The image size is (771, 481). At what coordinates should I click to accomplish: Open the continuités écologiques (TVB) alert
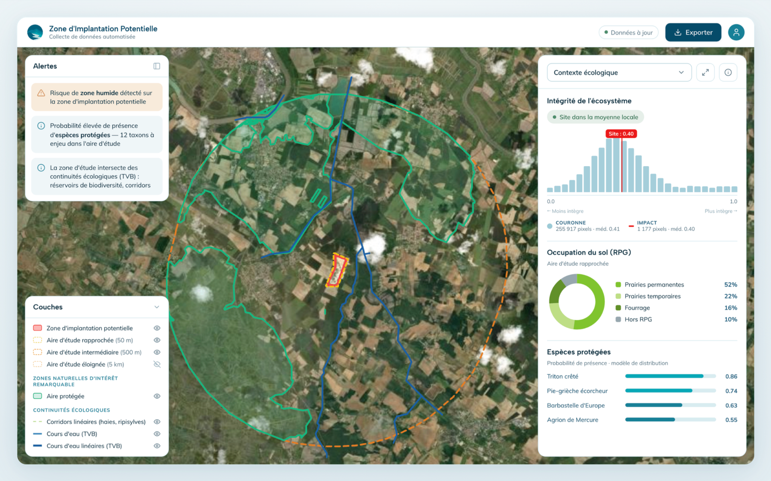(x=97, y=176)
